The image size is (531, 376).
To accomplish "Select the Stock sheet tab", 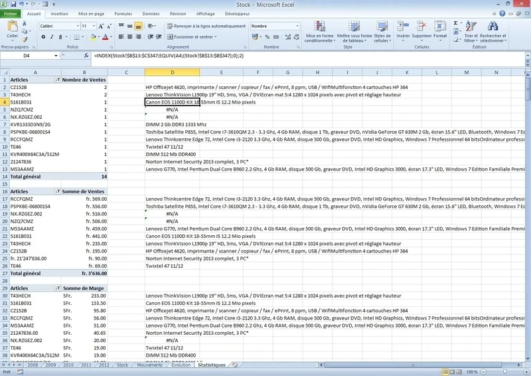I will [x=122, y=365].
